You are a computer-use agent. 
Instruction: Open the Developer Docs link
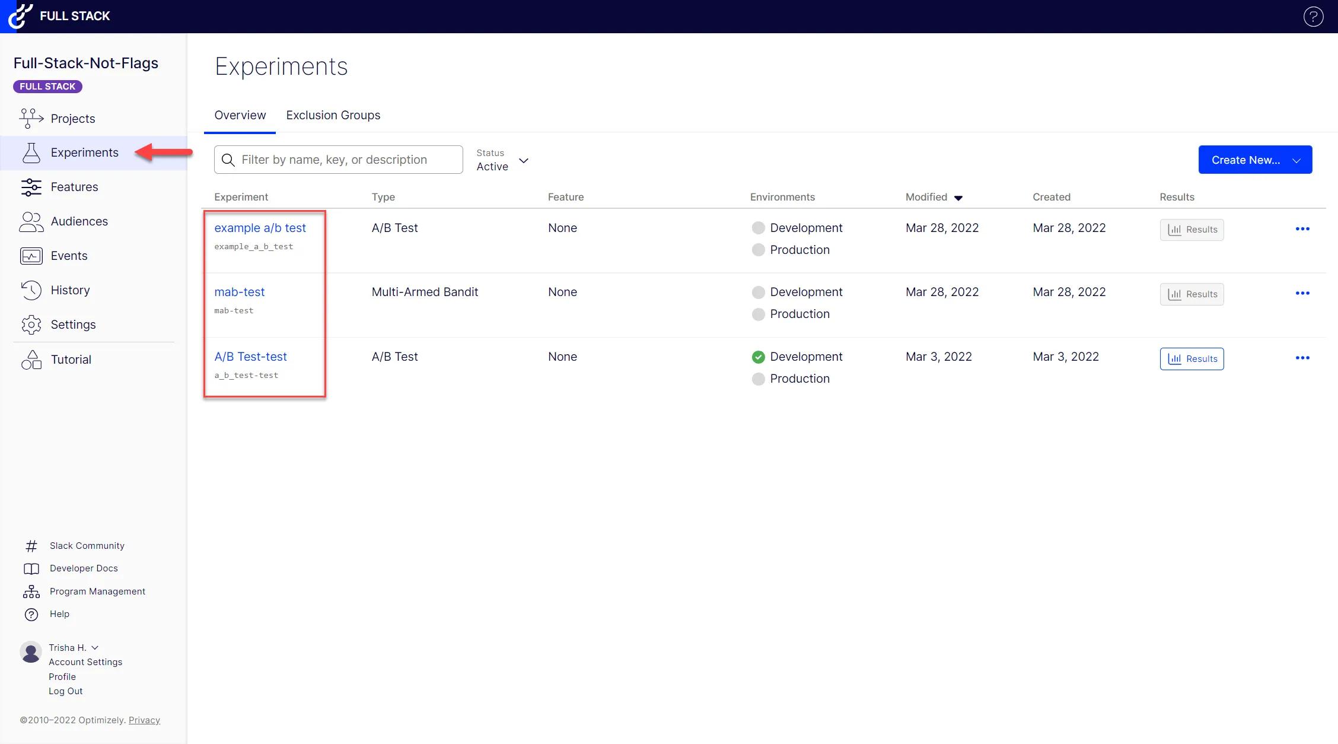click(84, 568)
